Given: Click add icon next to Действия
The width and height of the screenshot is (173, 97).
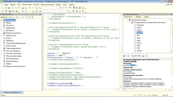Looking at the screenshot, I should (11, 17).
